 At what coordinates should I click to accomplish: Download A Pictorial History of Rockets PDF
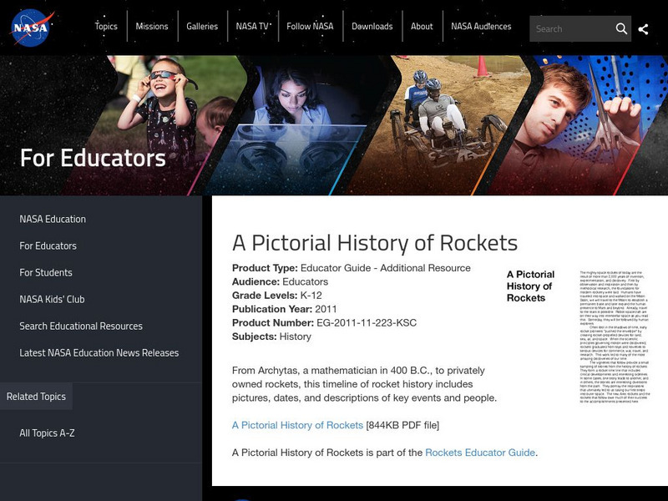(297, 425)
